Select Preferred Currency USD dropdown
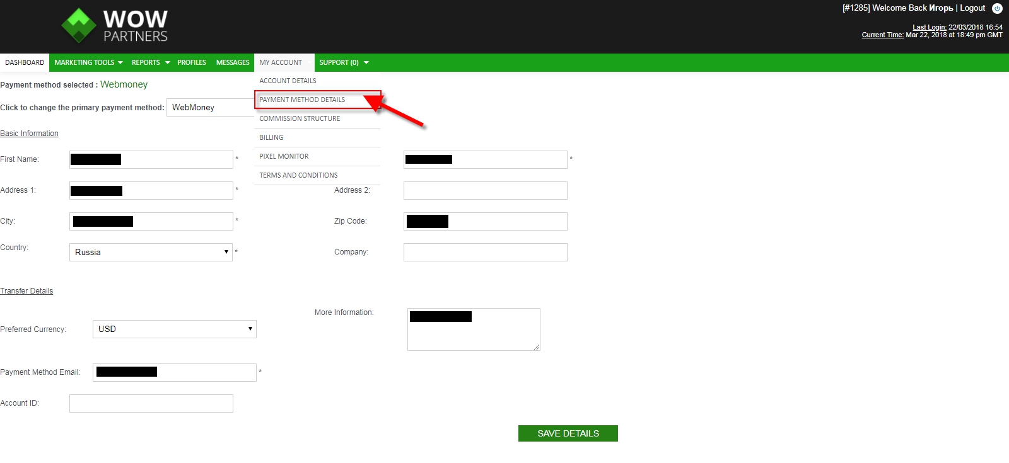The width and height of the screenshot is (1009, 463). [x=174, y=329]
